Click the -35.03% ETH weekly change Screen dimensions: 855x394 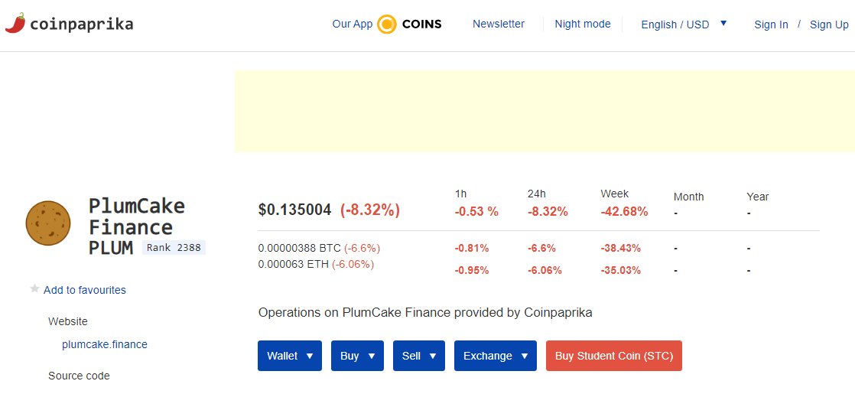pos(620,270)
